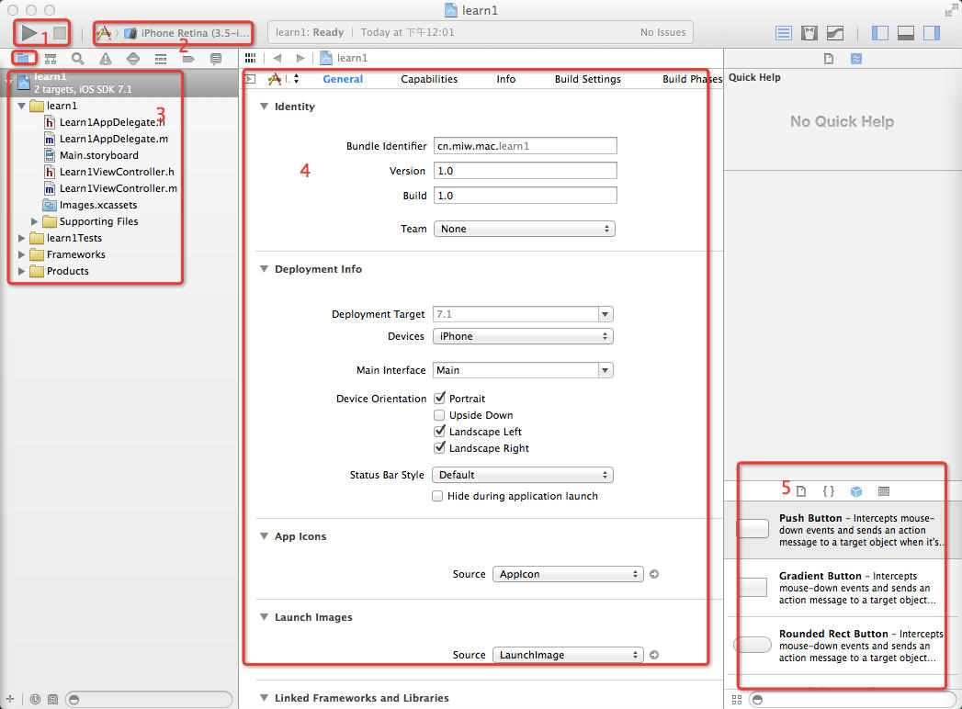Collapse the App Icons section

(264, 536)
